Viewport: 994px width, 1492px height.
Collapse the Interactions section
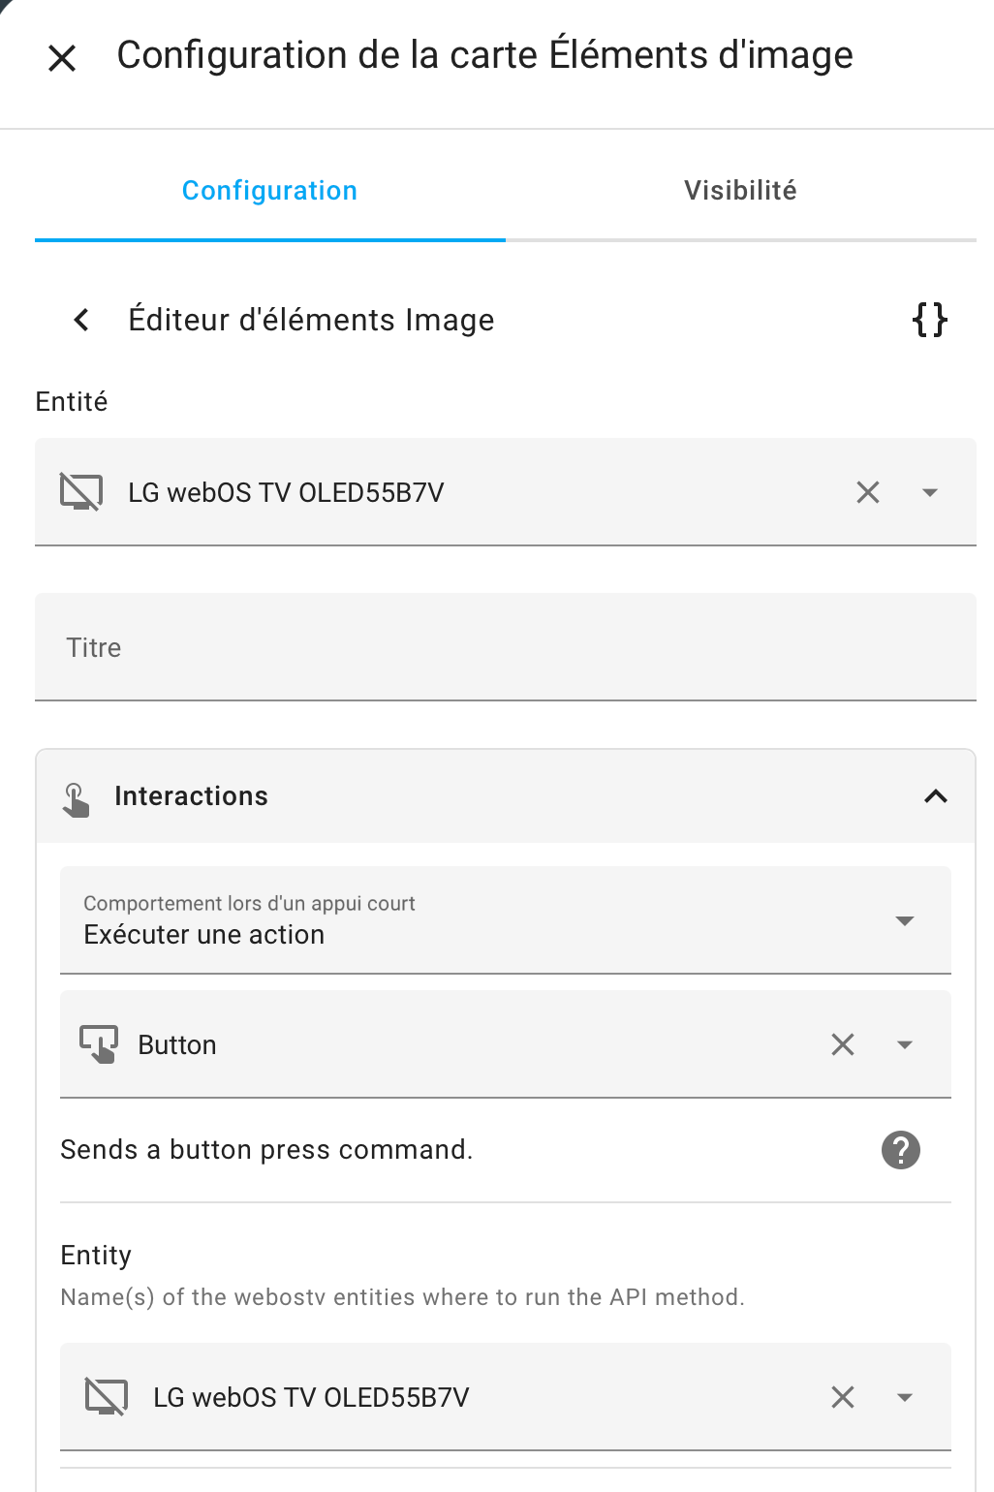(936, 796)
